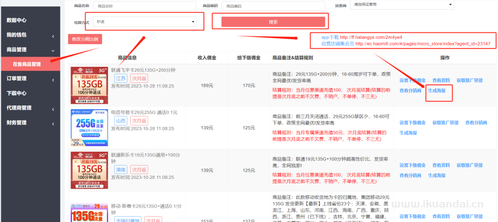Click 查看资料 for 联通飞宇卡

click(441, 80)
